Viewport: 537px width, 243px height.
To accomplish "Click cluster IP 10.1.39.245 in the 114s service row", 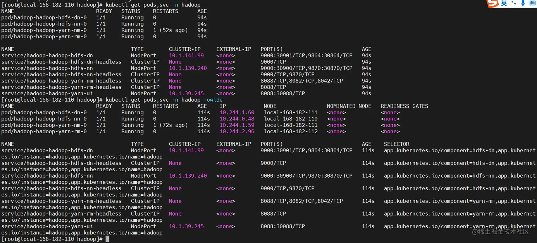I will coord(186,226).
